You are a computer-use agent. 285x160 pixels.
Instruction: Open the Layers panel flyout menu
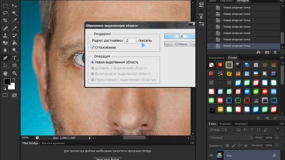pyautogui.click(x=282, y=124)
